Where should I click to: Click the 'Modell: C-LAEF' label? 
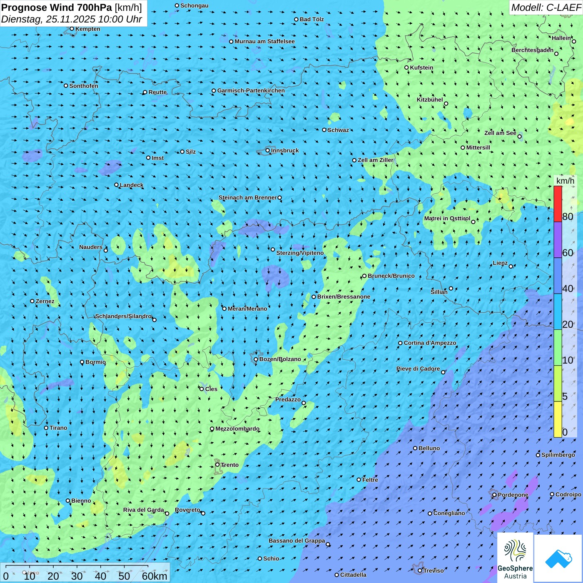pyautogui.click(x=546, y=7)
